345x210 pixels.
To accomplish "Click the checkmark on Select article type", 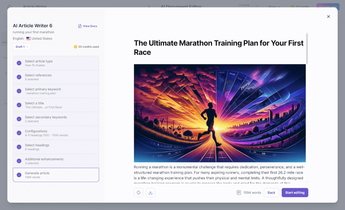I will coord(19,63).
